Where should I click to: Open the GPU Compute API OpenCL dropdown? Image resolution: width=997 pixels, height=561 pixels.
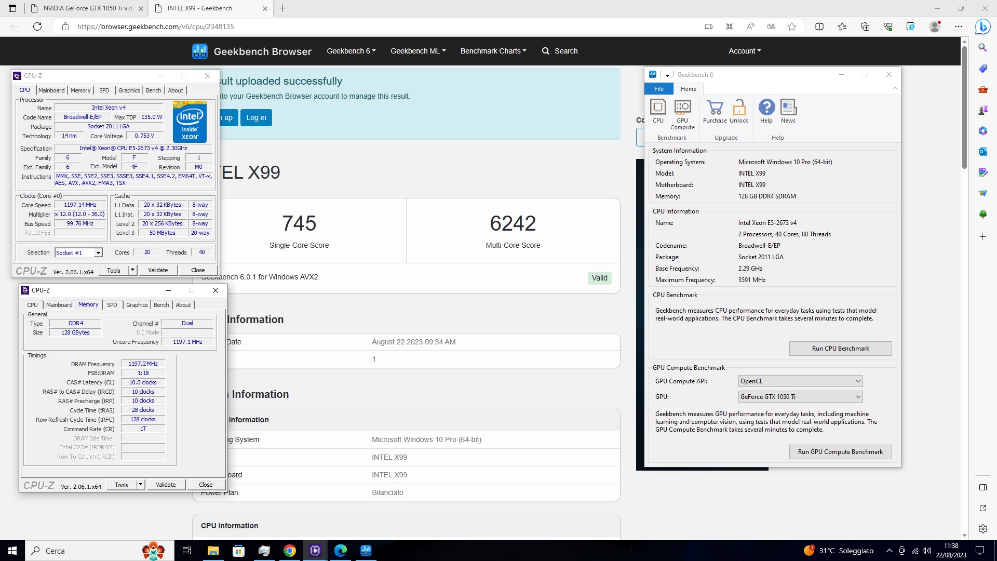[x=800, y=381]
